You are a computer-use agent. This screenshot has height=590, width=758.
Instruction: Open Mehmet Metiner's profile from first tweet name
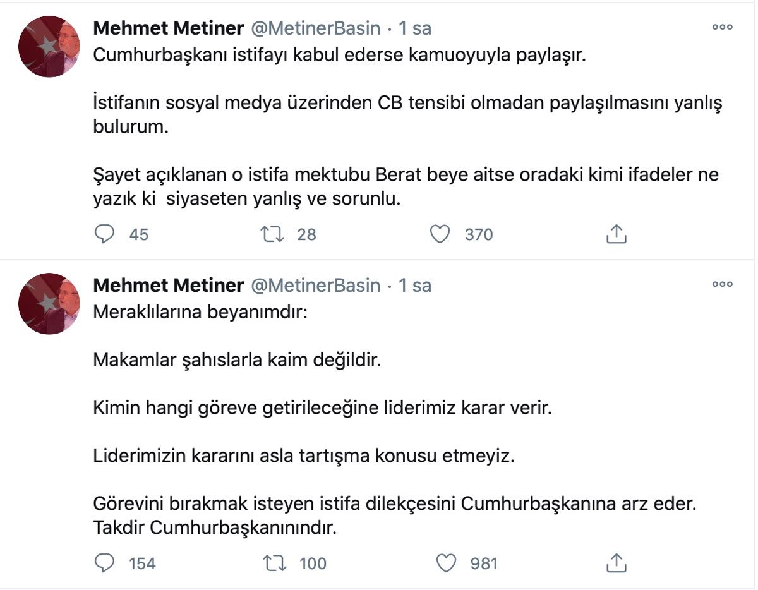(x=168, y=28)
